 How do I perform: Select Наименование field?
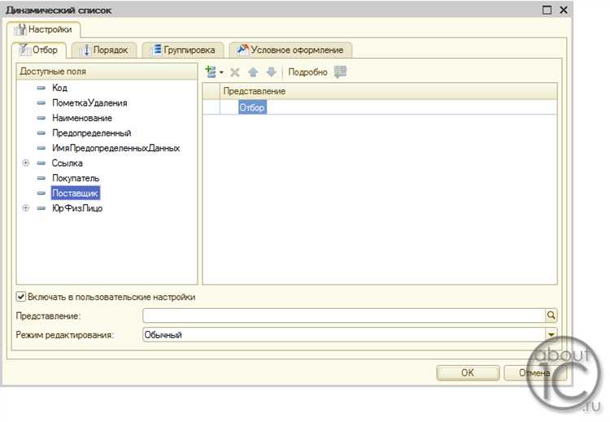[x=82, y=118]
